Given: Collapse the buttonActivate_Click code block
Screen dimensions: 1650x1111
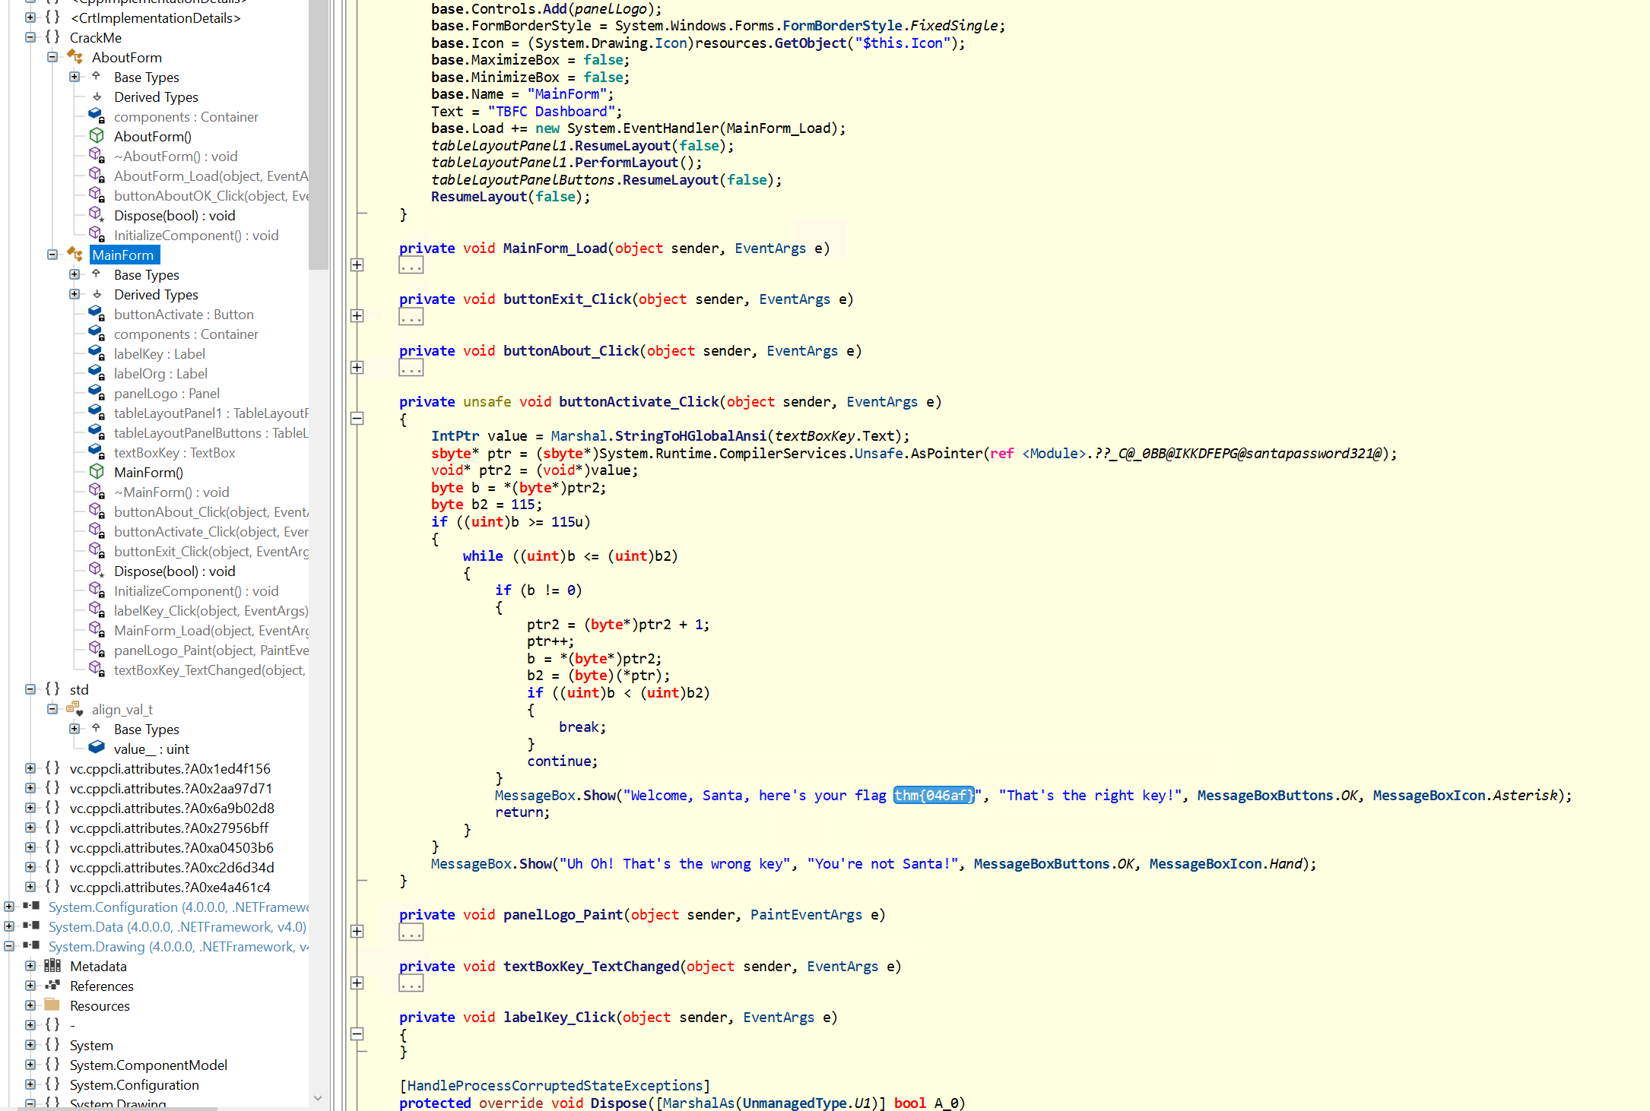Looking at the screenshot, I should 357,418.
